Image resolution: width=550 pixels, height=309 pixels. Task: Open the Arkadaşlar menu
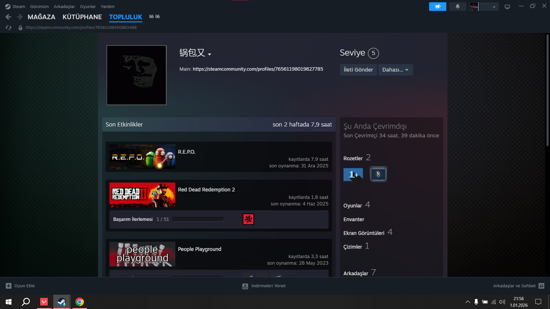tap(64, 7)
